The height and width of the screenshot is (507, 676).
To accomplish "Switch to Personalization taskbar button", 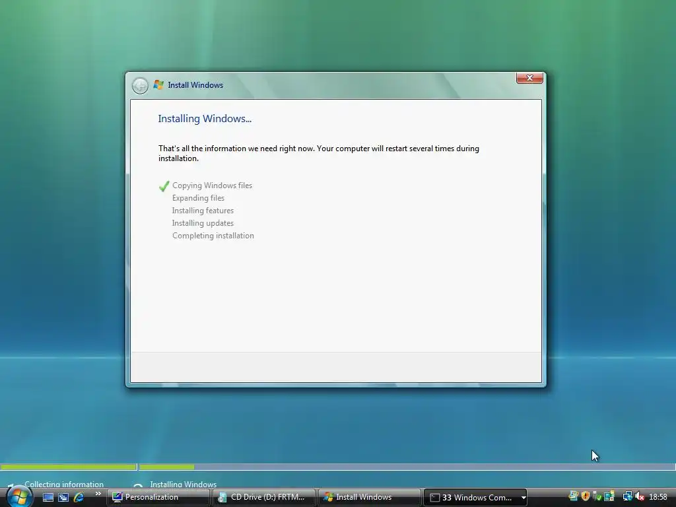I will (158, 498).
